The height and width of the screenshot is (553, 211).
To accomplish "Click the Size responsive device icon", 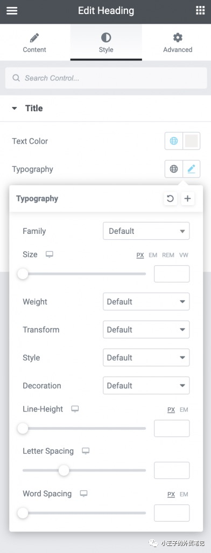I will [49, 254].
